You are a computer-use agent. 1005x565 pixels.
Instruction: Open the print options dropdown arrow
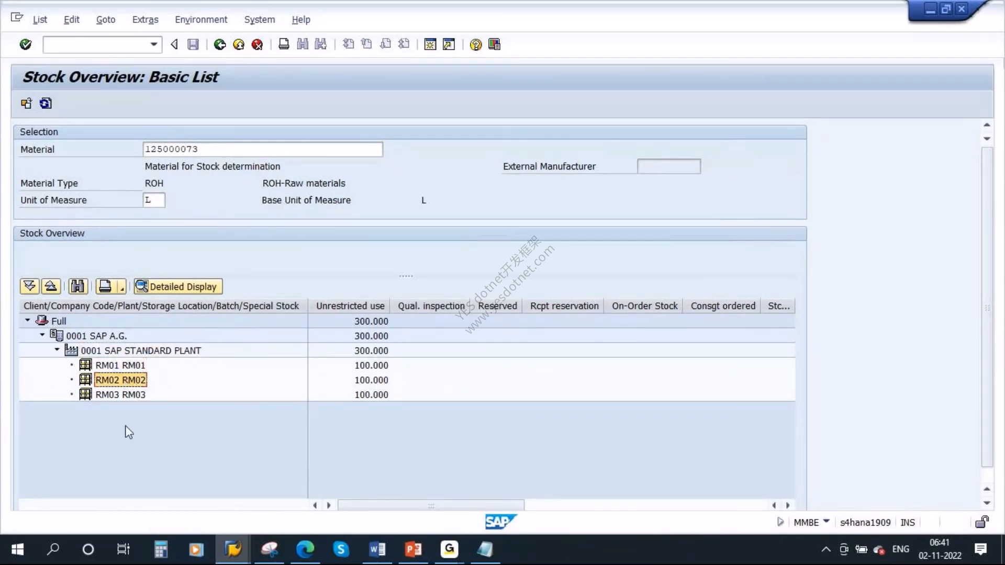point(121,287)
